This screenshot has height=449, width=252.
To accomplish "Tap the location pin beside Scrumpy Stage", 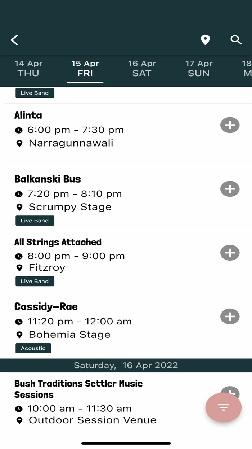I will pyautogui.click(x=19, y=207).
